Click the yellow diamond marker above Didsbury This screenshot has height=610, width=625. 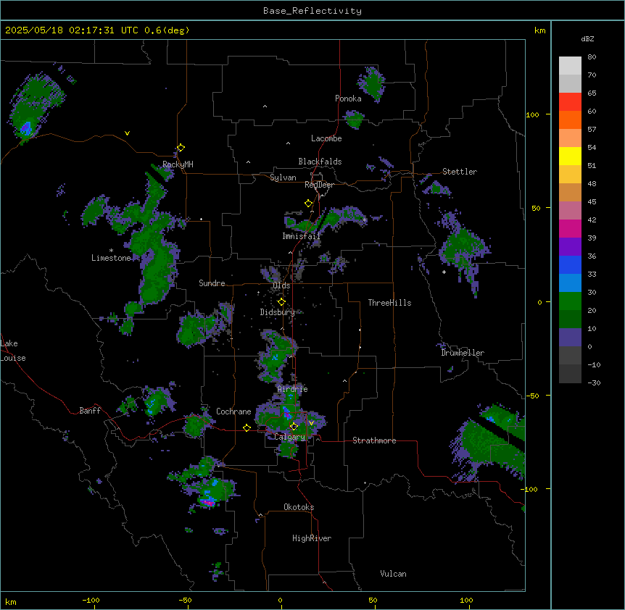click(x=281, y=301)
